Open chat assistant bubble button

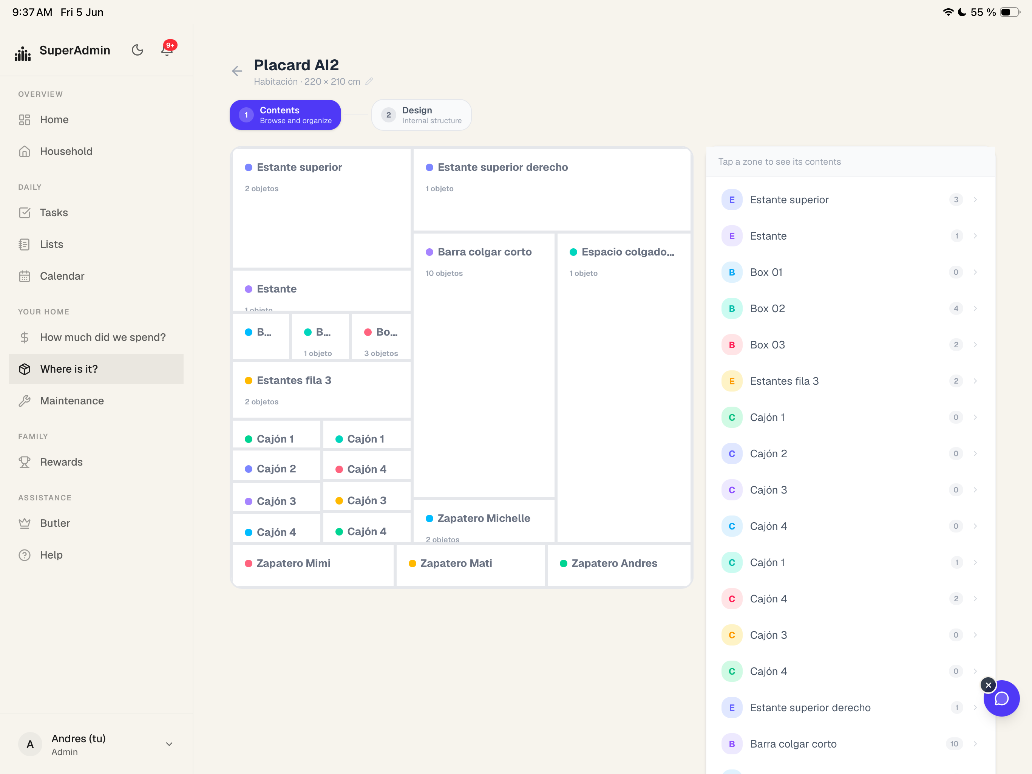tap(1002, 698)
